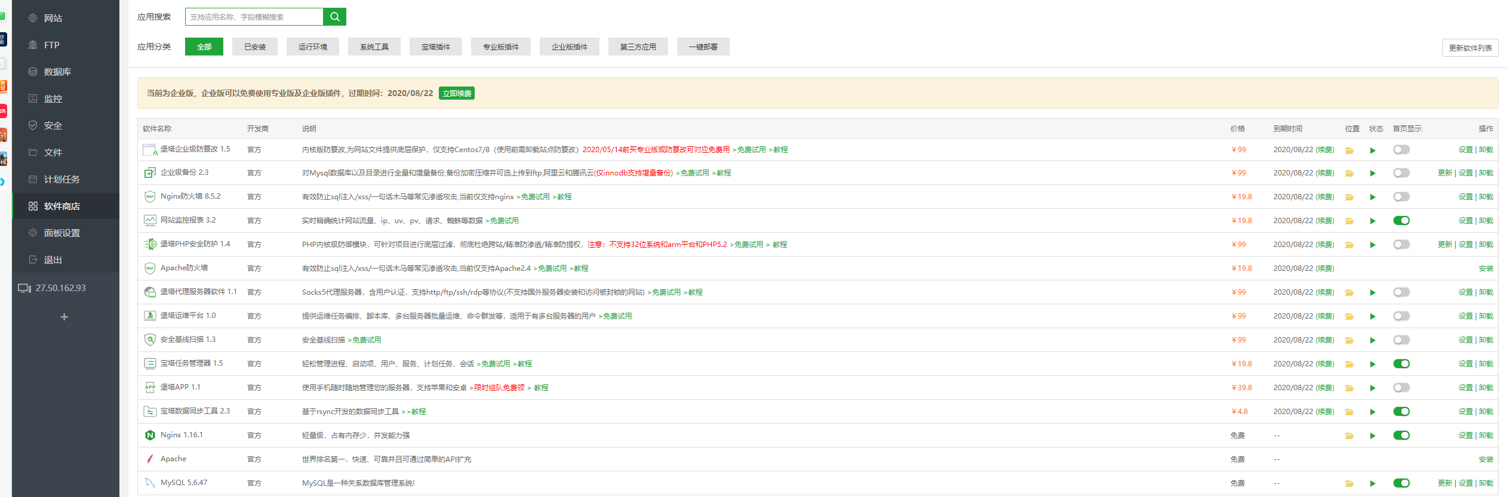Select the 全部 category tab

204,47
